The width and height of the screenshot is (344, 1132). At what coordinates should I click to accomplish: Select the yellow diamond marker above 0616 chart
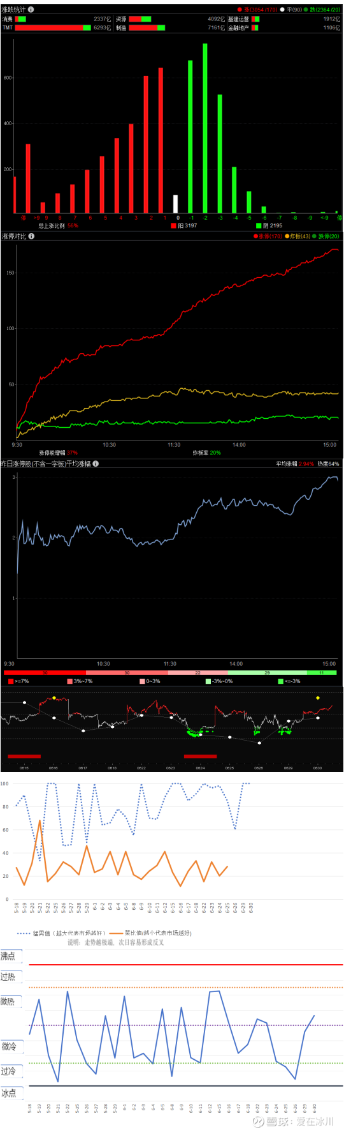(54, 698)
